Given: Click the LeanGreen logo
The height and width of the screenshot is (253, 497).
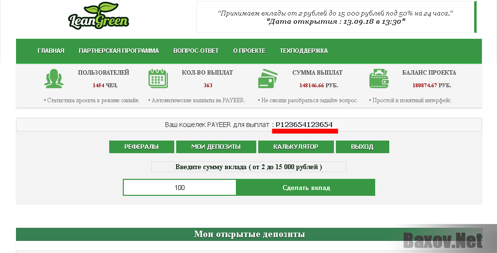Looking at the screenshot, I should (99, 16).
